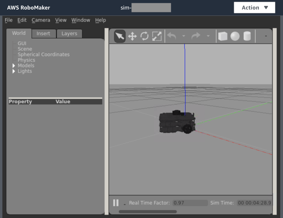Image resolution: width=283 pixels, height=218 pixels.
Task: Open the Window menu
Action: [81, 20]
